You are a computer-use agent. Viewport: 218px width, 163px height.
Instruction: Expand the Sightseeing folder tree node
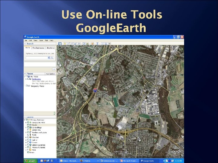(x=26, y=79)
